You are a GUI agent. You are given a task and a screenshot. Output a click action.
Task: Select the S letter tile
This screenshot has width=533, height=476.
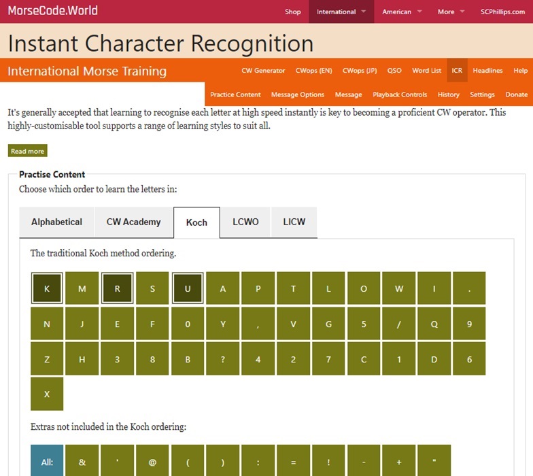tap(152, 288)
